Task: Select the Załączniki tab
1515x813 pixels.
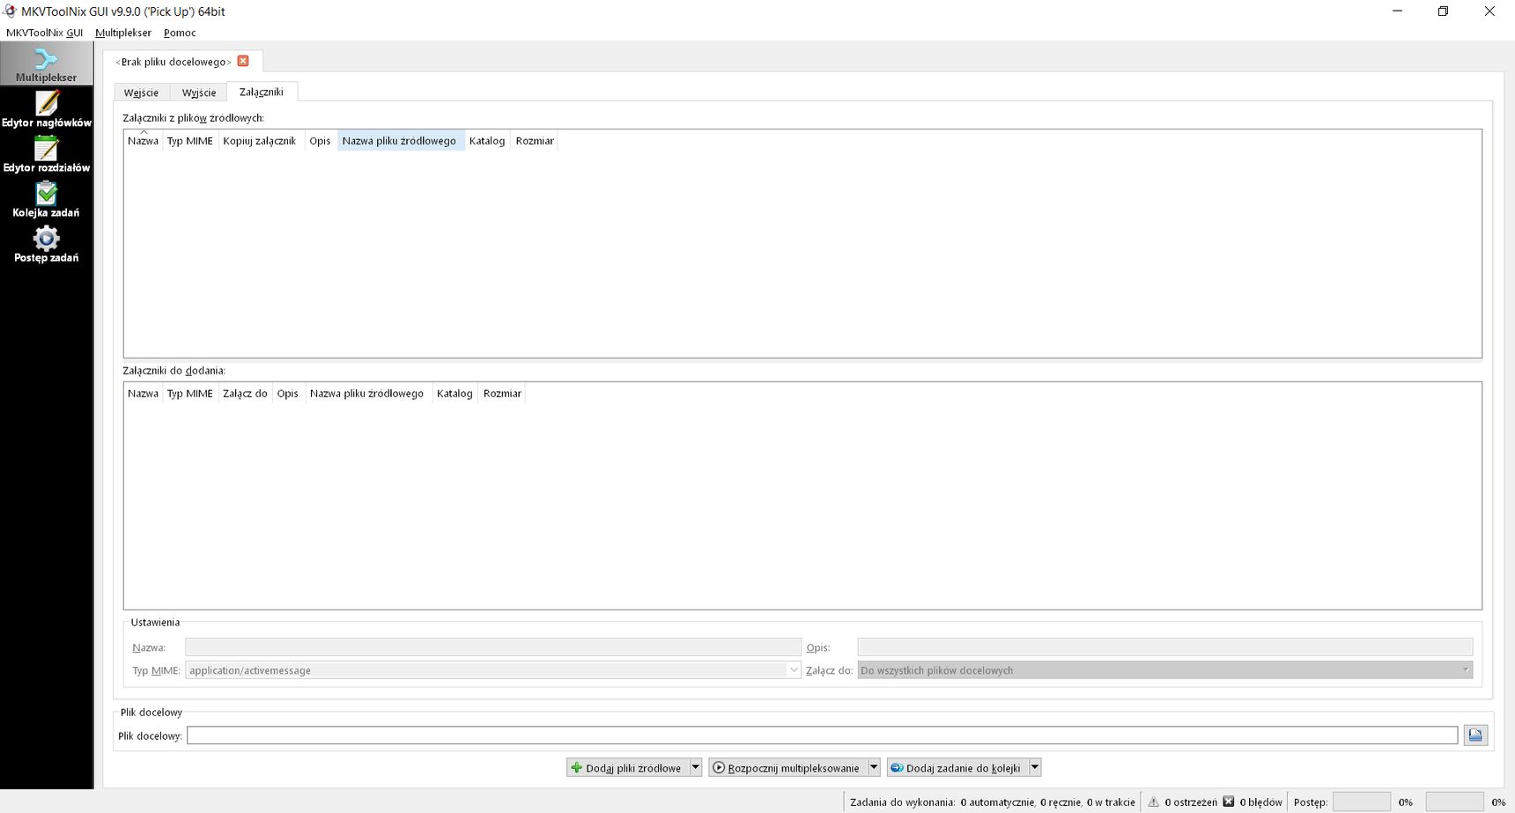Action: (x=262, y=92)
